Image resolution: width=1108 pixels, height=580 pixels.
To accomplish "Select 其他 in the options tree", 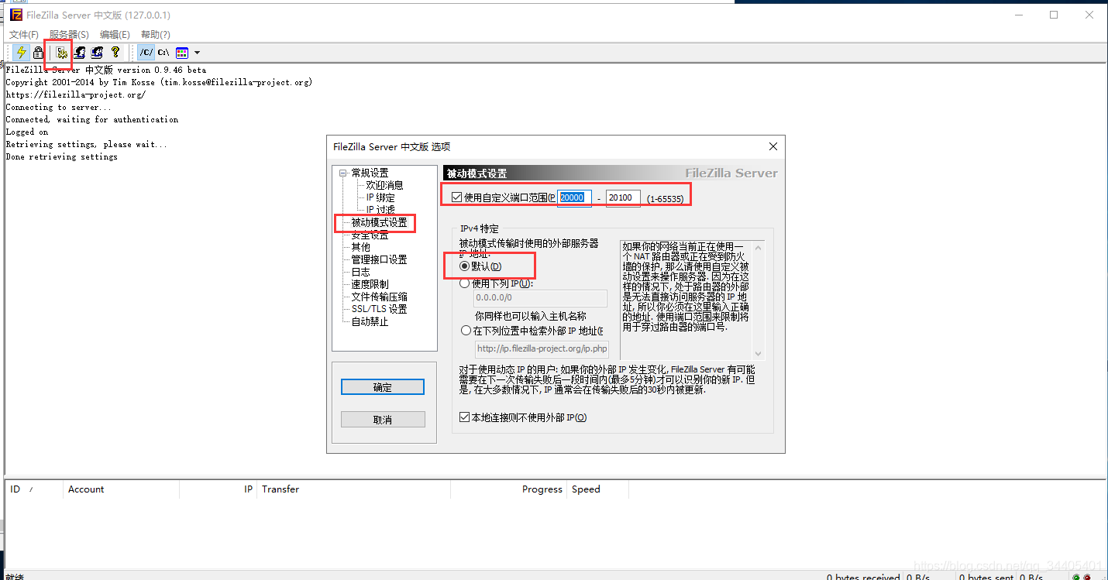I will click(360, 247).
